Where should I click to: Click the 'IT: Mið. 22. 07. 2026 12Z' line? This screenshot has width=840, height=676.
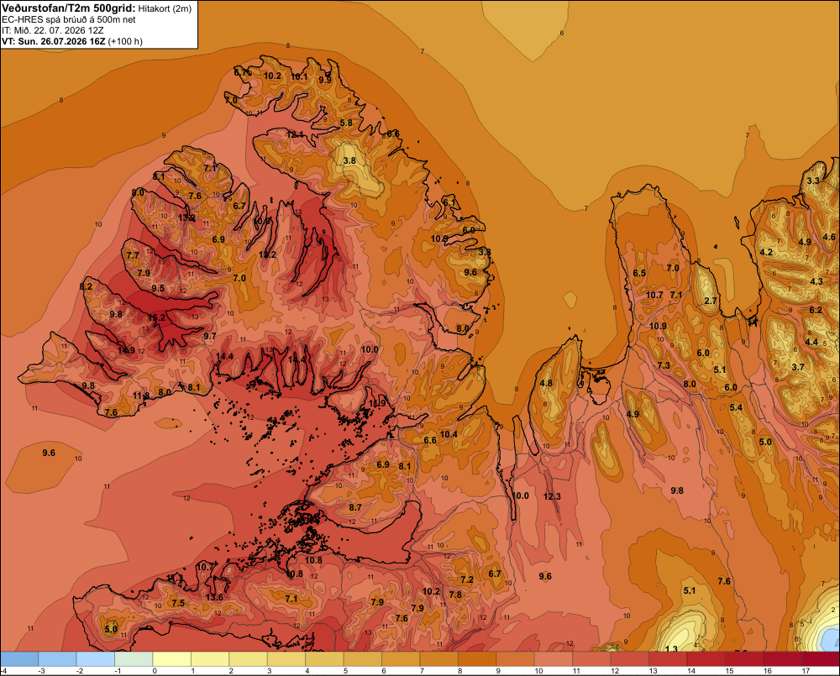(52, 30)
